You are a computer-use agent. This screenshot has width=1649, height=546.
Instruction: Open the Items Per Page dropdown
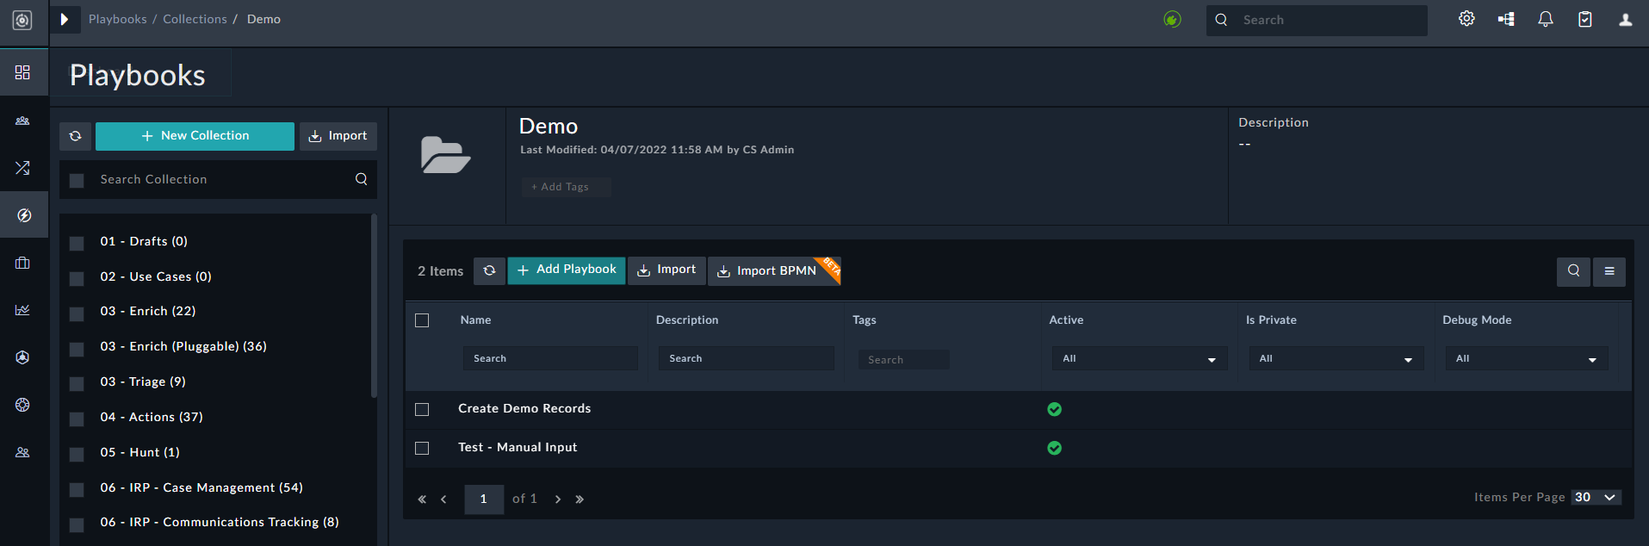pyautogui.click(x=1596, y=498)
